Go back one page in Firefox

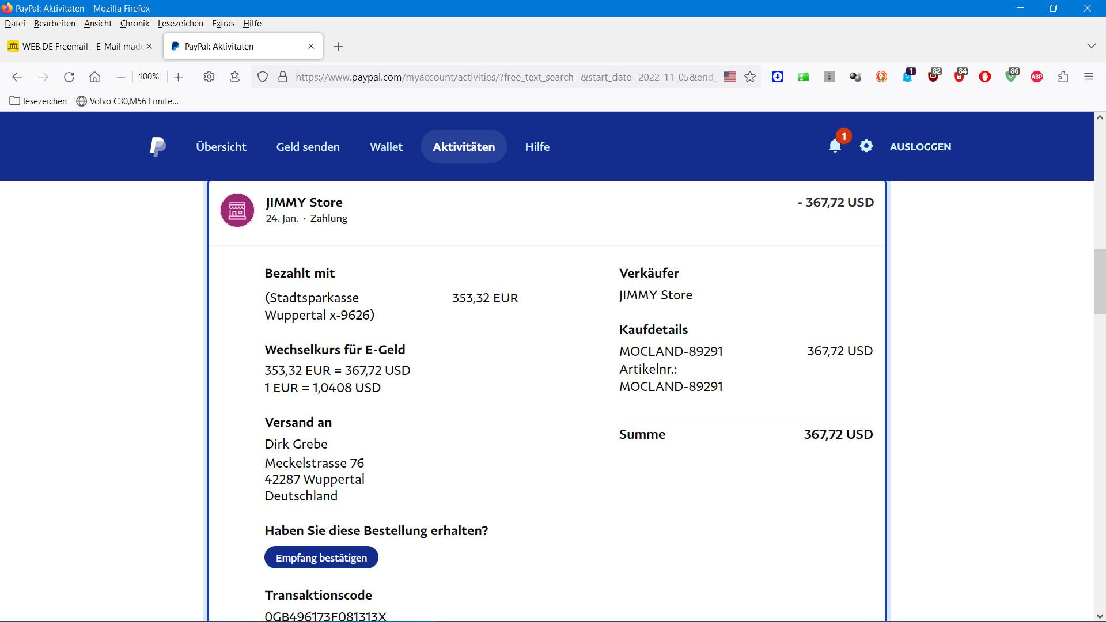pos(17,77)
